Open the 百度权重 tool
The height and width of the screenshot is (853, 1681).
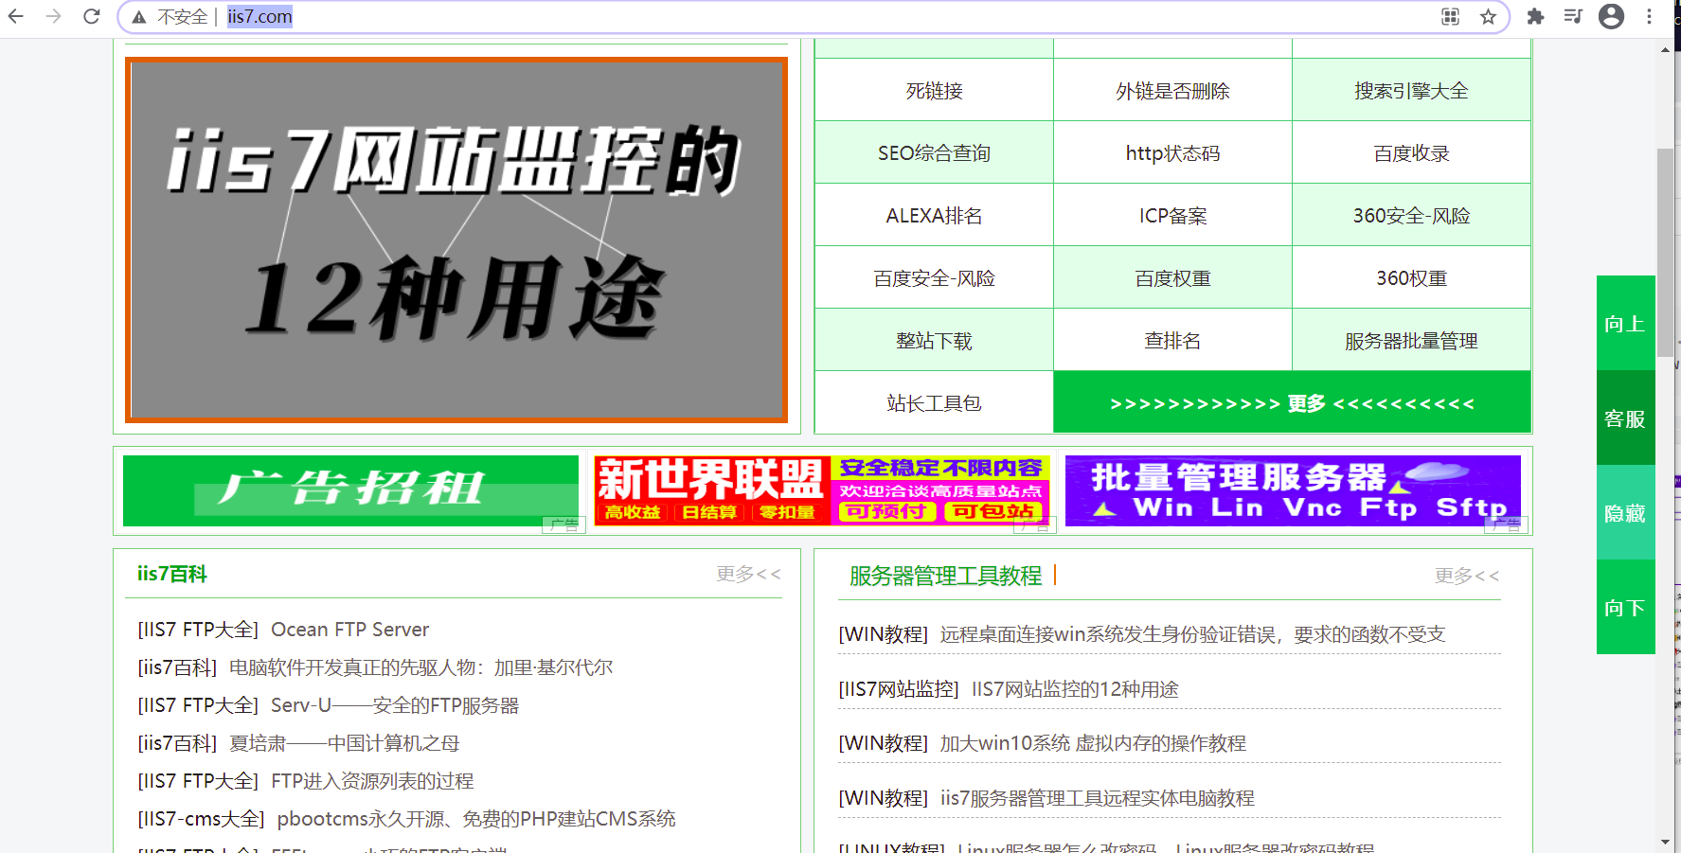[x=1172, y=277]
